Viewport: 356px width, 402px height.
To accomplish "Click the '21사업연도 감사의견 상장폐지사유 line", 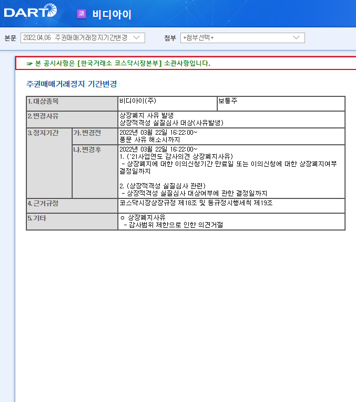I will coord(176,156).
